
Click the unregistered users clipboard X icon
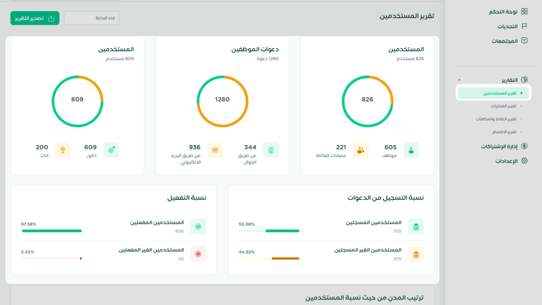416,254
